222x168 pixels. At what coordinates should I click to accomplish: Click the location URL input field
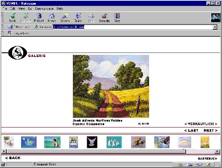pos(133,27)
